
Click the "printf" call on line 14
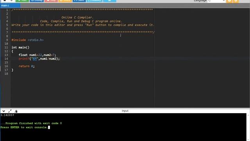pyautogui.click(x=24, y=59)
